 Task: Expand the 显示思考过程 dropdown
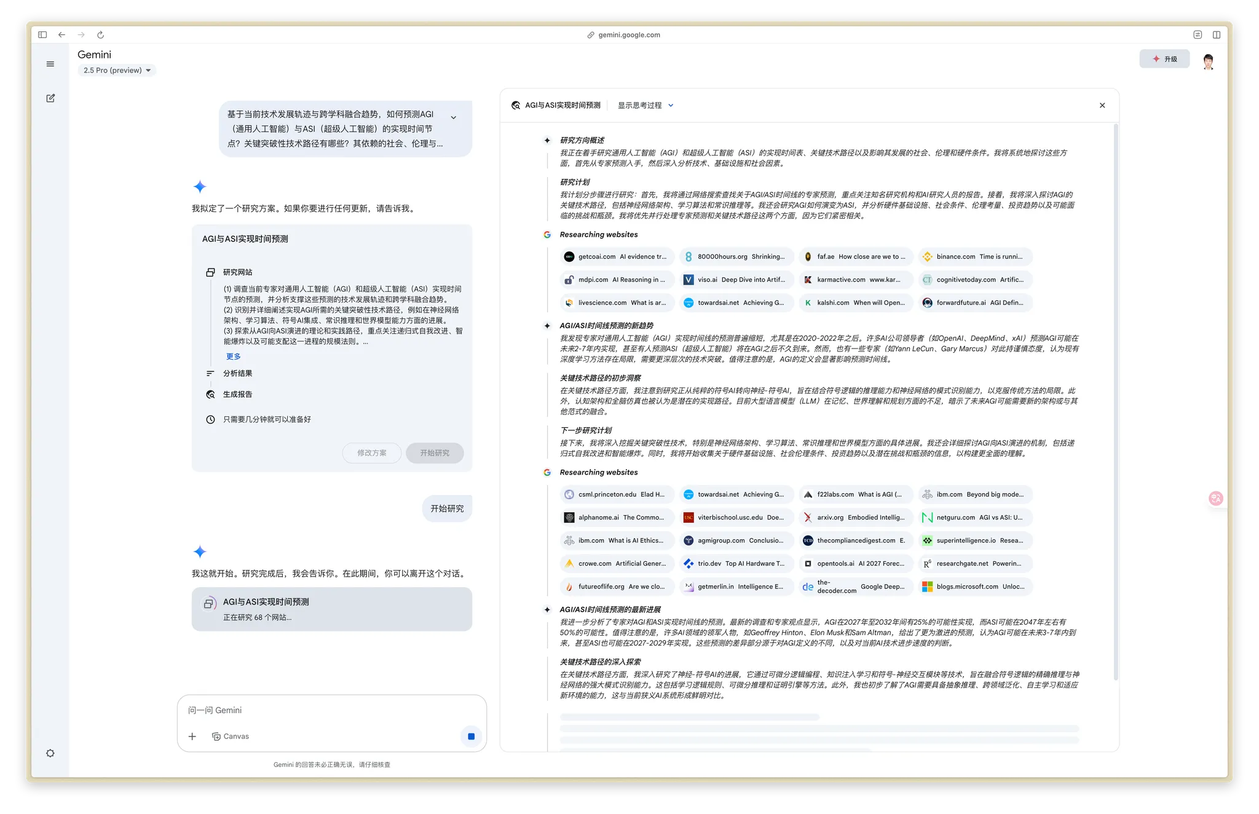645,105
